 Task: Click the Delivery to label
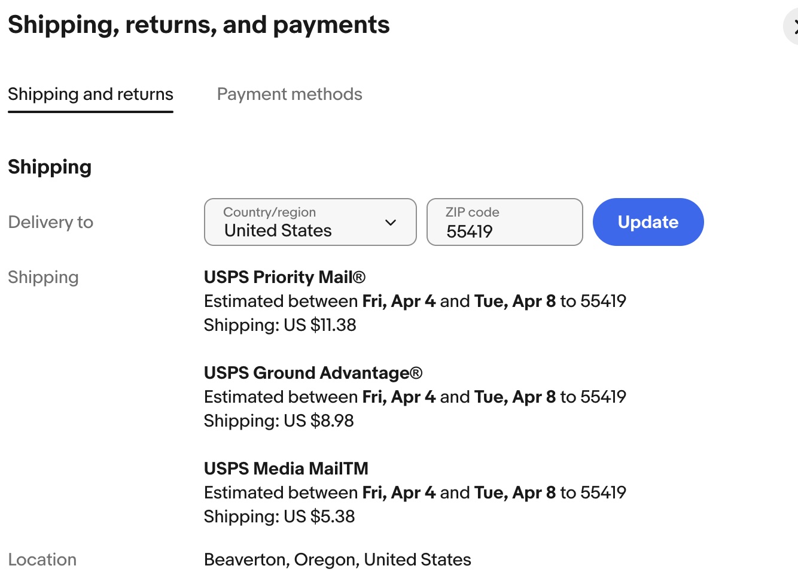(51, 222)
